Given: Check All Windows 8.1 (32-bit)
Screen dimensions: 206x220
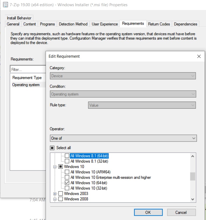Looking at the screenshot, I should [x=67, y=161].
